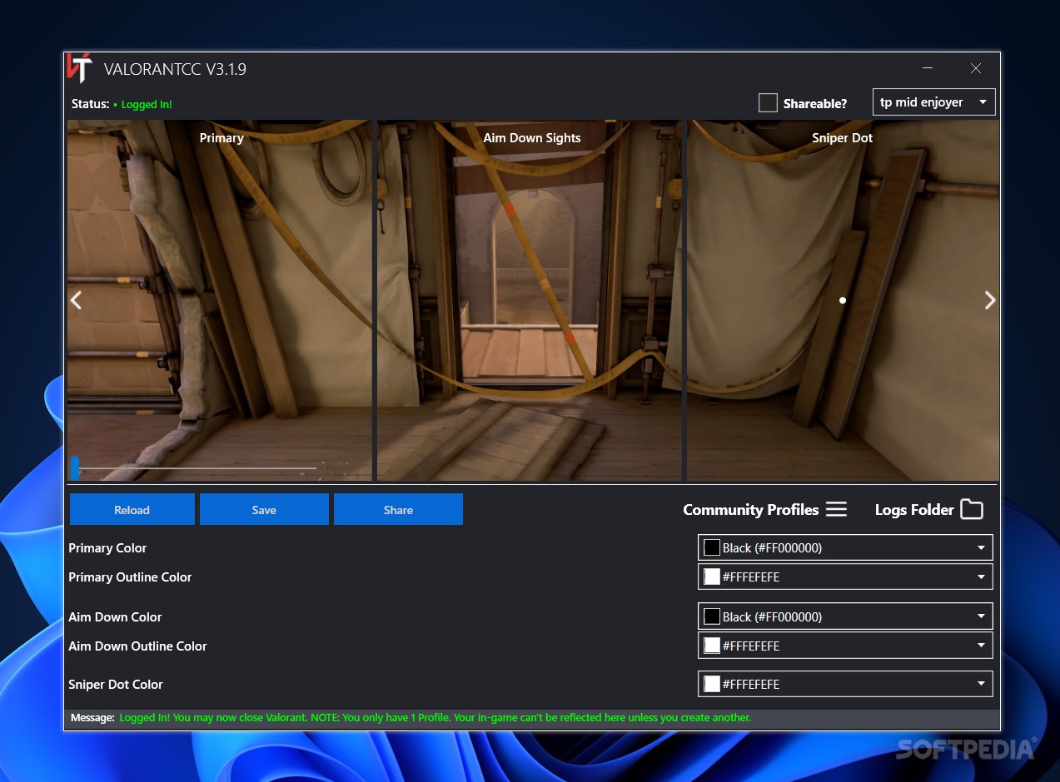Click the 'Primary Outline Color' label
Screen dimensions: 1060x782
pos(130,577)
